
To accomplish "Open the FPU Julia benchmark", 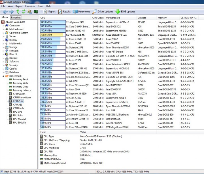I will (18, 115).
